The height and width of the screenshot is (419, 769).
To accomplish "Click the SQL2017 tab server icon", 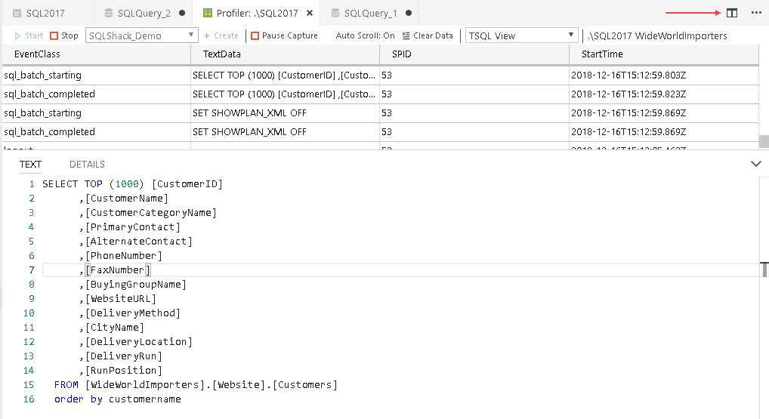I will [x=17, y=13].
